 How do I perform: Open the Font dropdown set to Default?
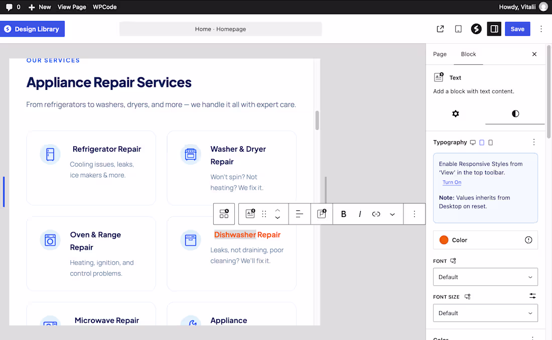point(485,277)
